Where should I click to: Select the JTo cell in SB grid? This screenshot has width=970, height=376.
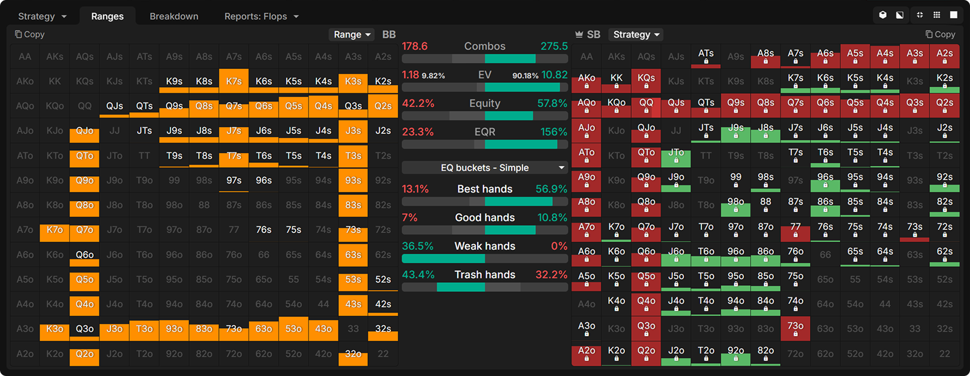click(x=676, y=156)
